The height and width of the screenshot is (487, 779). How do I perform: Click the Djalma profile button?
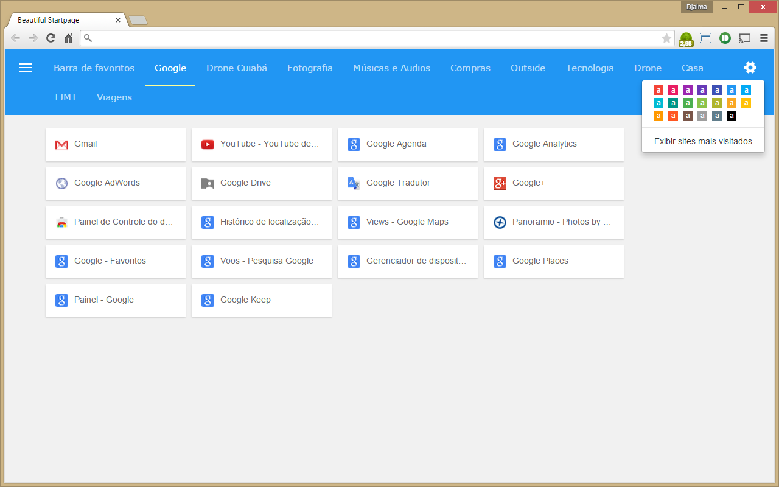[x=697, y=7]
